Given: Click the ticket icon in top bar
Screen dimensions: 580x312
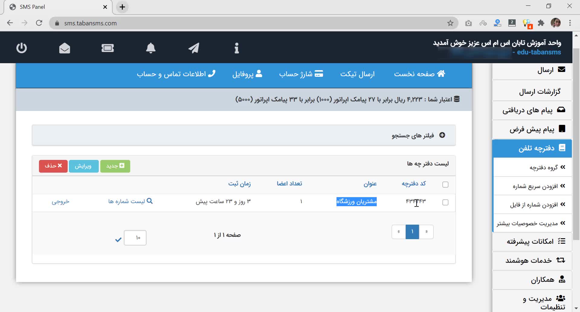Looking at the screenshot, I should coord(108,48).
